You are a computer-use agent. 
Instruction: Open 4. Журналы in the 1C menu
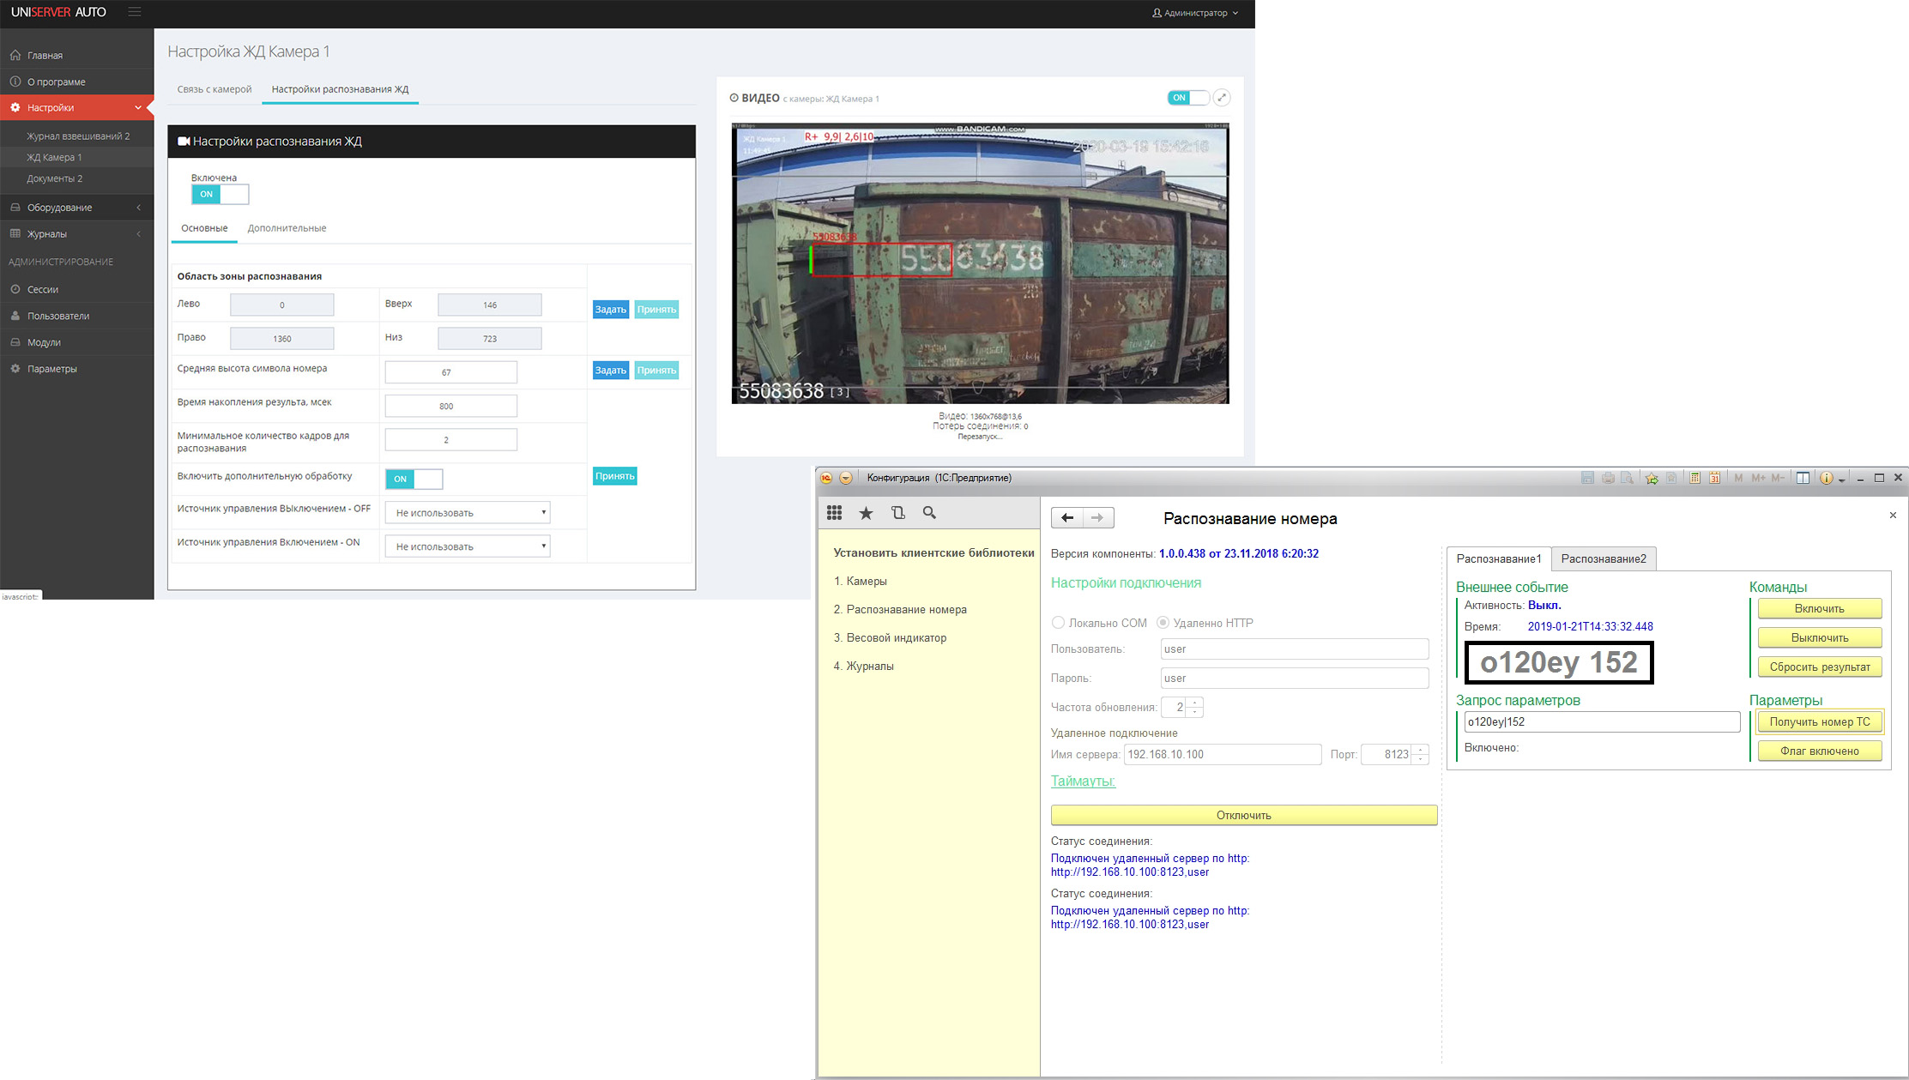[x=863, y=666]
